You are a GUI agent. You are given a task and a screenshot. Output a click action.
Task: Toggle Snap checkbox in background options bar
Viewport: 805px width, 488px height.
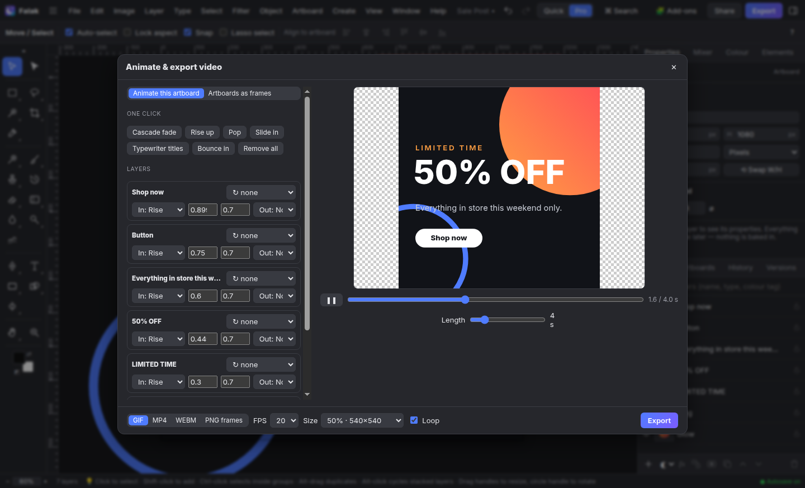[x=188, y=32]
